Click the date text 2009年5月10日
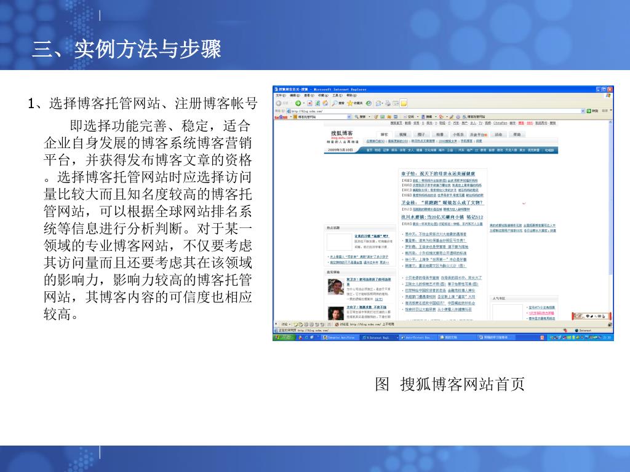 (x=340, y=150)
